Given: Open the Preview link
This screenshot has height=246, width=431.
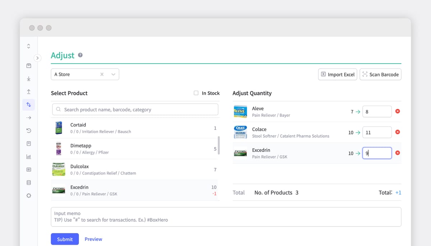Looking at the screenshot, I should point(93,239).
